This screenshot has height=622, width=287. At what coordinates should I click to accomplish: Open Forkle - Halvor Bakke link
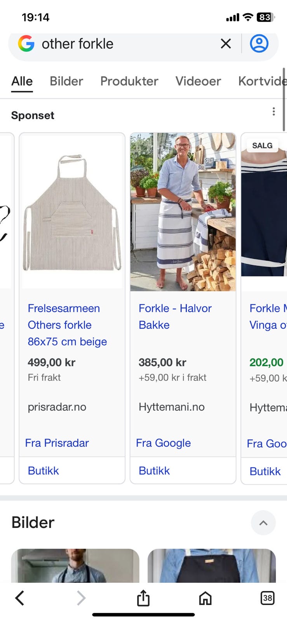click(175, 316)
